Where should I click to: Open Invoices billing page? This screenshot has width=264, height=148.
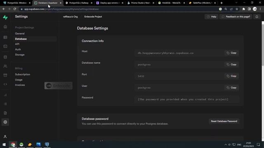pos(20,85)
